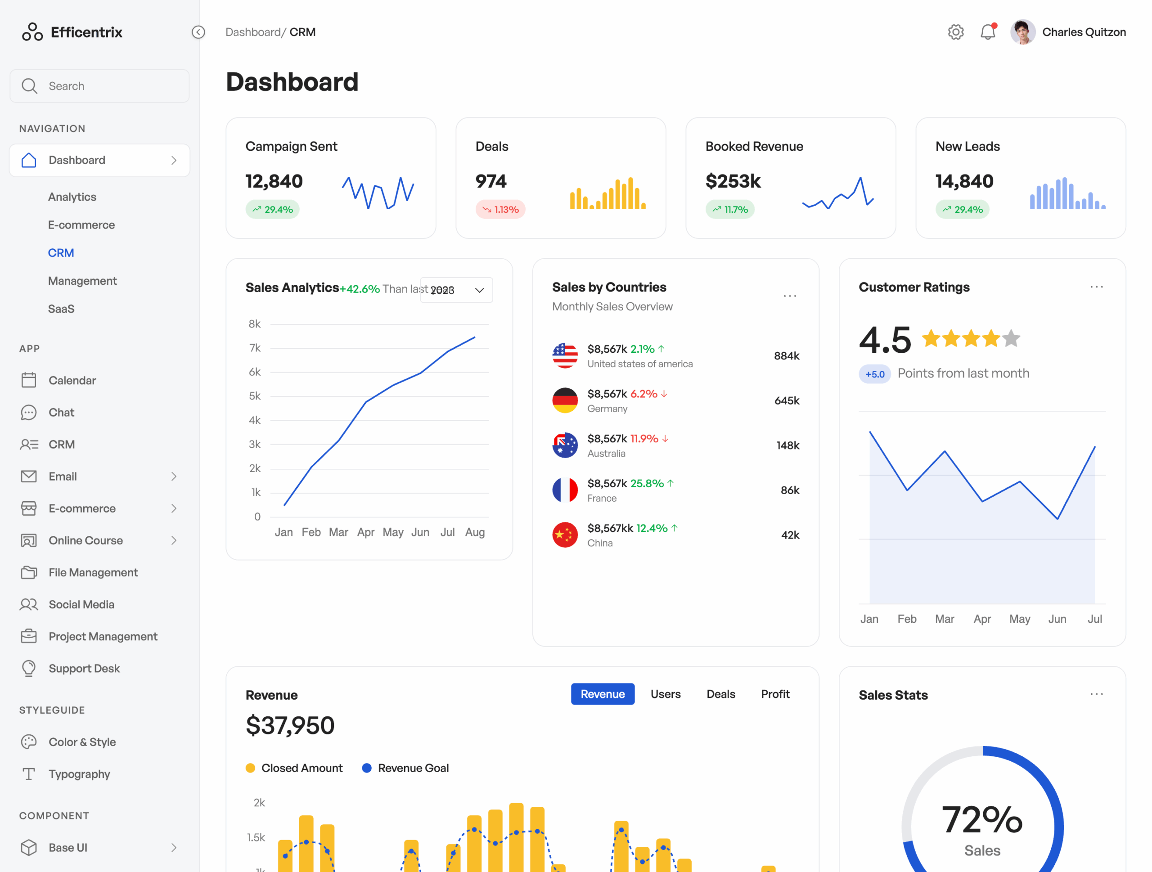Open the Support Desk icon

(x=29, y=669)
